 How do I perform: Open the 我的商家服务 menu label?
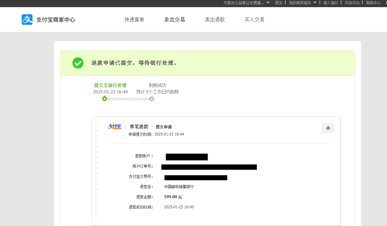(300, 3)
